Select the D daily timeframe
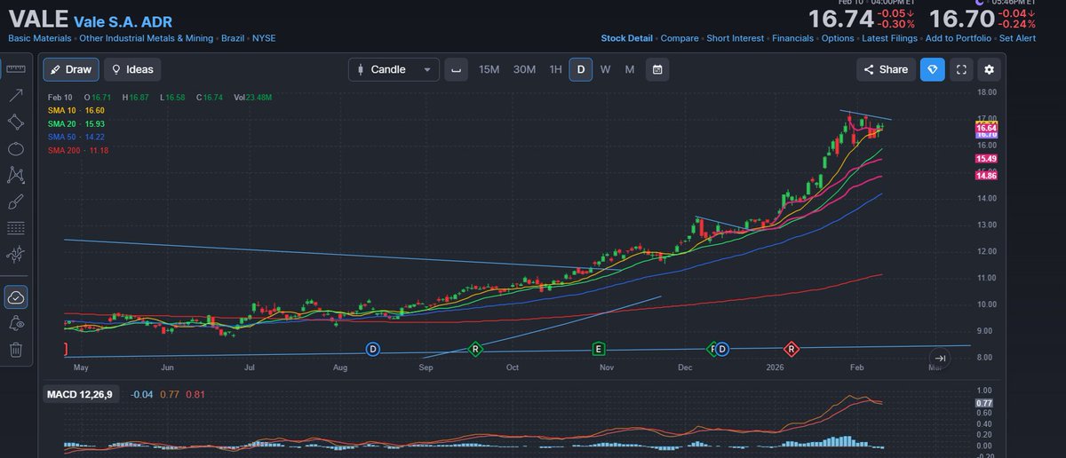Viewport: 1066px width, 458px height. click(581, 69)
